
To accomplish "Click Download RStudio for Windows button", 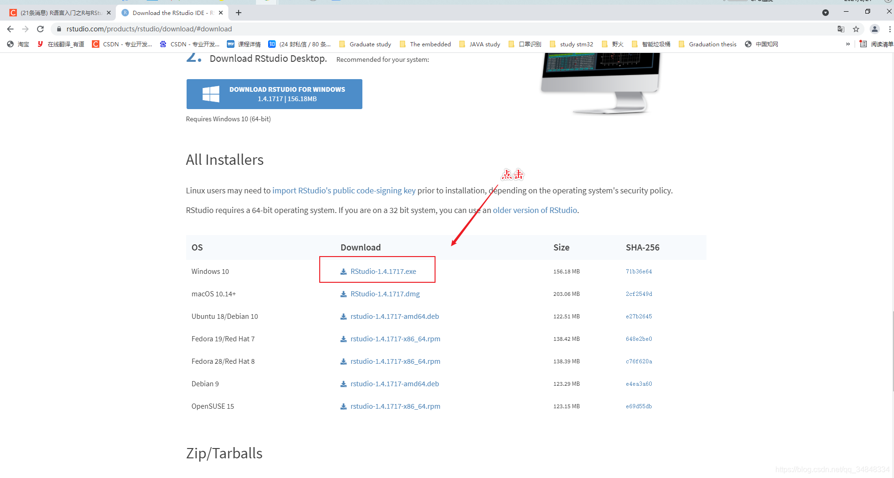I will [274, 94].
